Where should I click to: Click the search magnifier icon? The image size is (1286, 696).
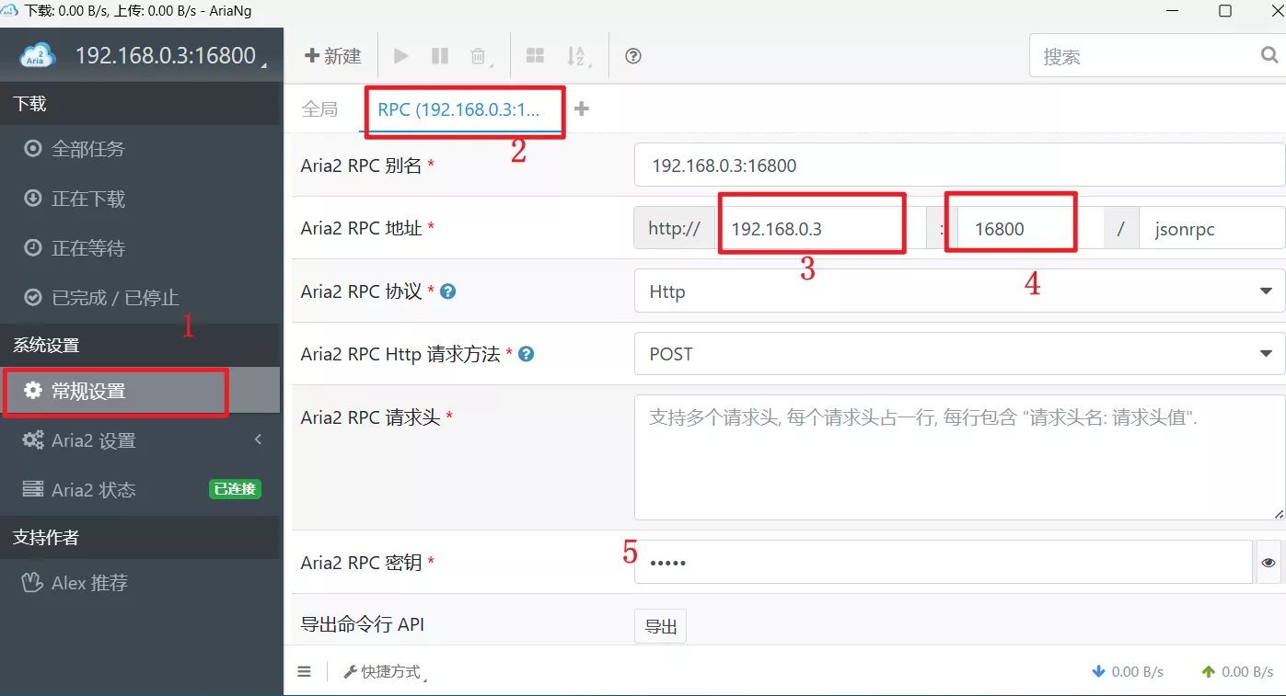1269,56
